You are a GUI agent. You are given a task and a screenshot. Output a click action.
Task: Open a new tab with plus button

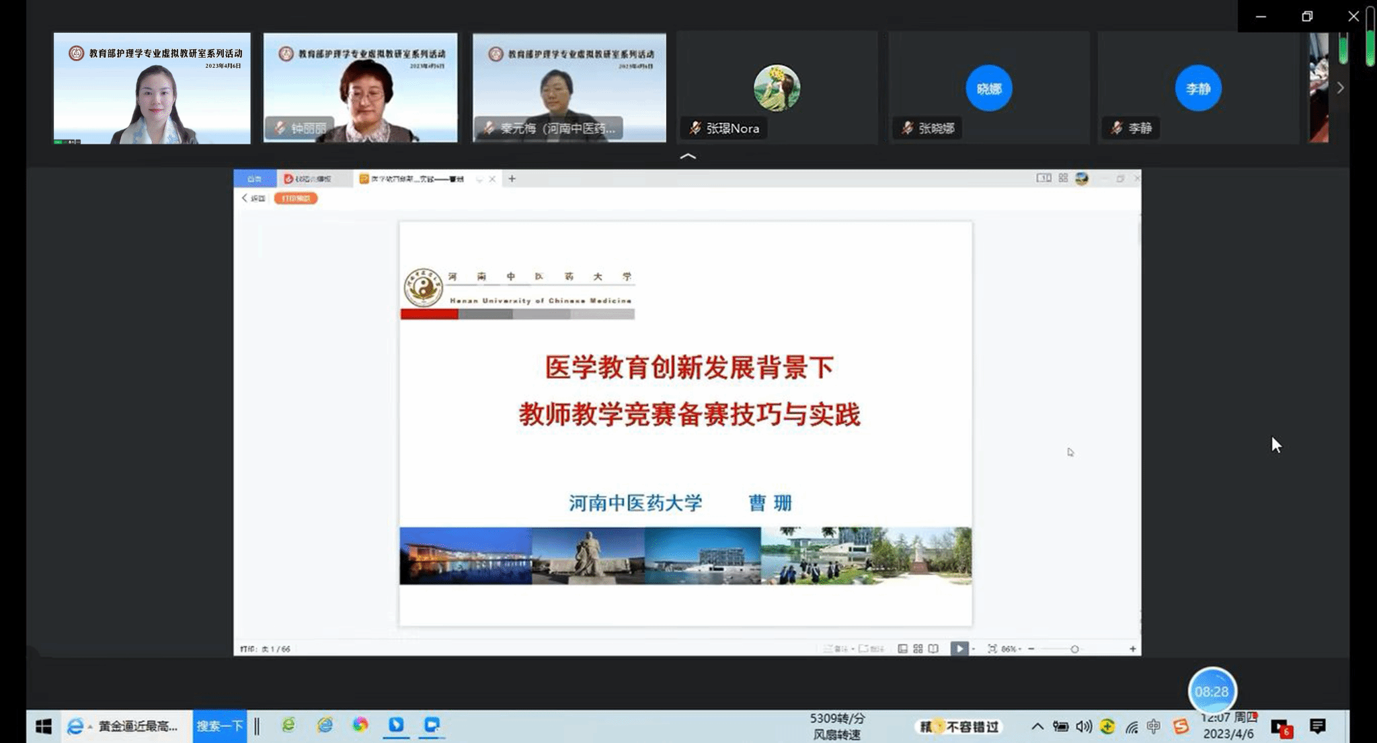(512, 179)
